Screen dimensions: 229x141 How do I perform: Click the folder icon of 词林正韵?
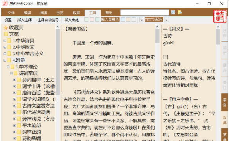(19, 132)
